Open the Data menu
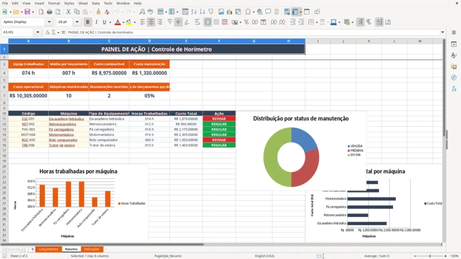 coord(95,3)
